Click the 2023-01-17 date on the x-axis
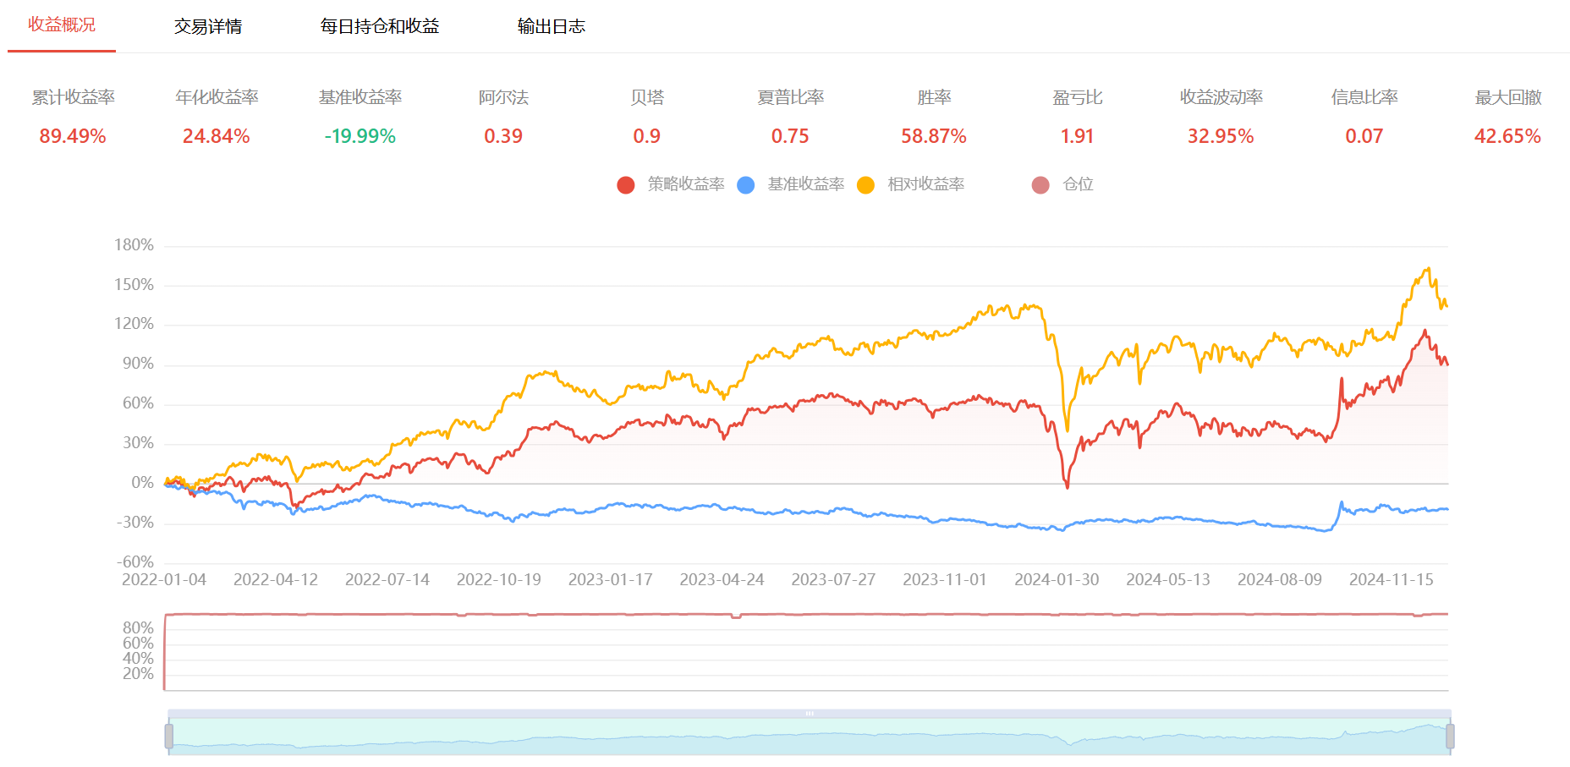This screenshot has width=1570, height=767. [610, 580]
